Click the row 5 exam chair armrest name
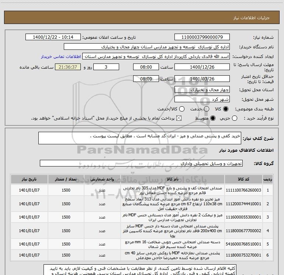 (x=173, y=244)
